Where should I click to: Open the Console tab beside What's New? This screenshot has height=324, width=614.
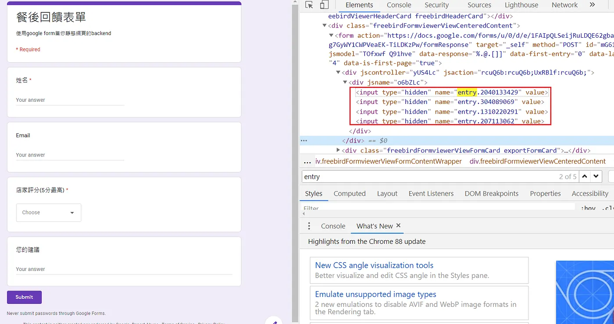point(333,226)
